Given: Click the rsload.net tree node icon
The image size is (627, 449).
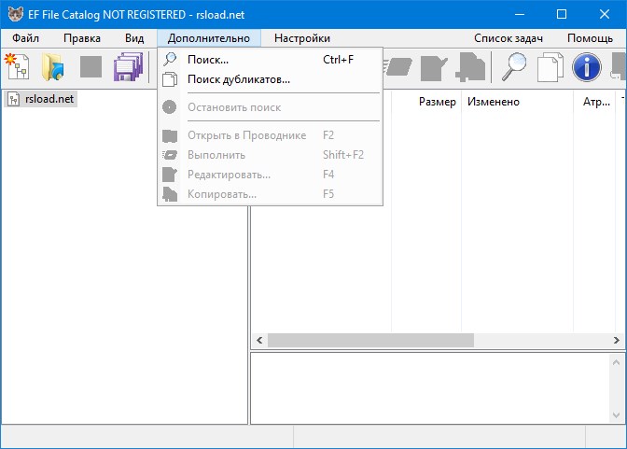Looking at the screenshot, I should 13,100.
